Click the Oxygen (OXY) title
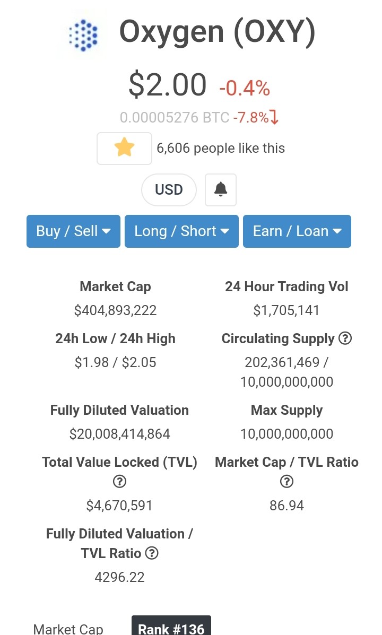The height and width of the screenshot is (635, 382). pos(217,32)
